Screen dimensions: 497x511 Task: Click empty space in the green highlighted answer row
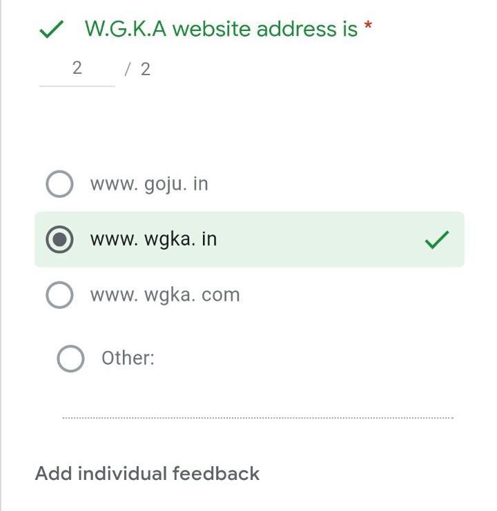pyautogui.click(x=318, y=239)
